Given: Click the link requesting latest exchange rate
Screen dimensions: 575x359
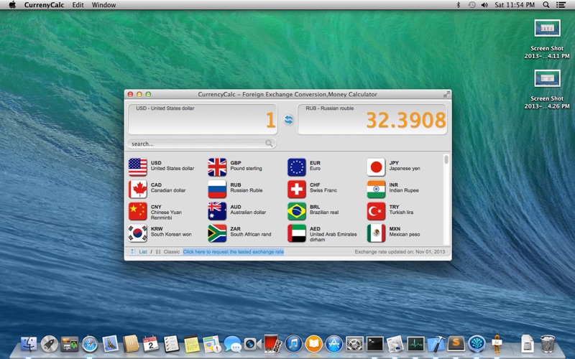Looking at the screenshot, I should pos(233,252).
